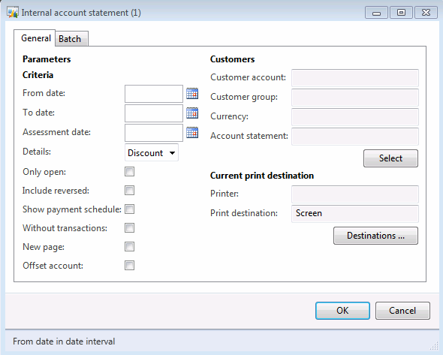Enable the Only open checkbox
Screen dimensions: 443x355
(x=129, y=171)
